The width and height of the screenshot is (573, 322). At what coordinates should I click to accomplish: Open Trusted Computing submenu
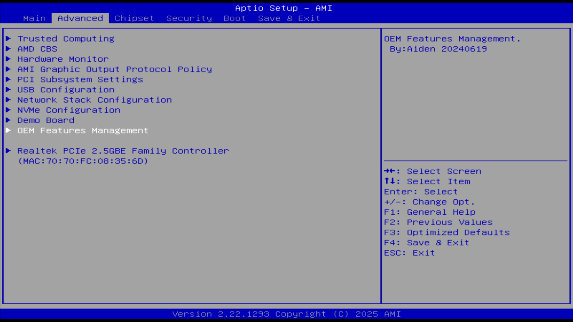[66, 39]
